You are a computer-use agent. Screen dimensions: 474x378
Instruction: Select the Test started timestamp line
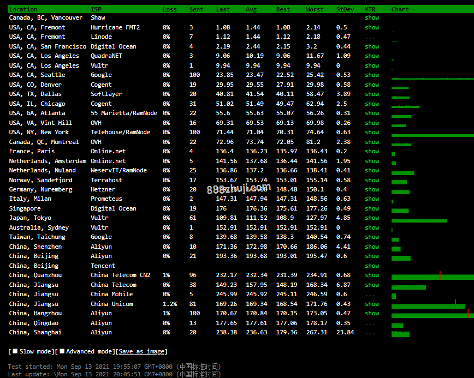(x=115, y=367)
